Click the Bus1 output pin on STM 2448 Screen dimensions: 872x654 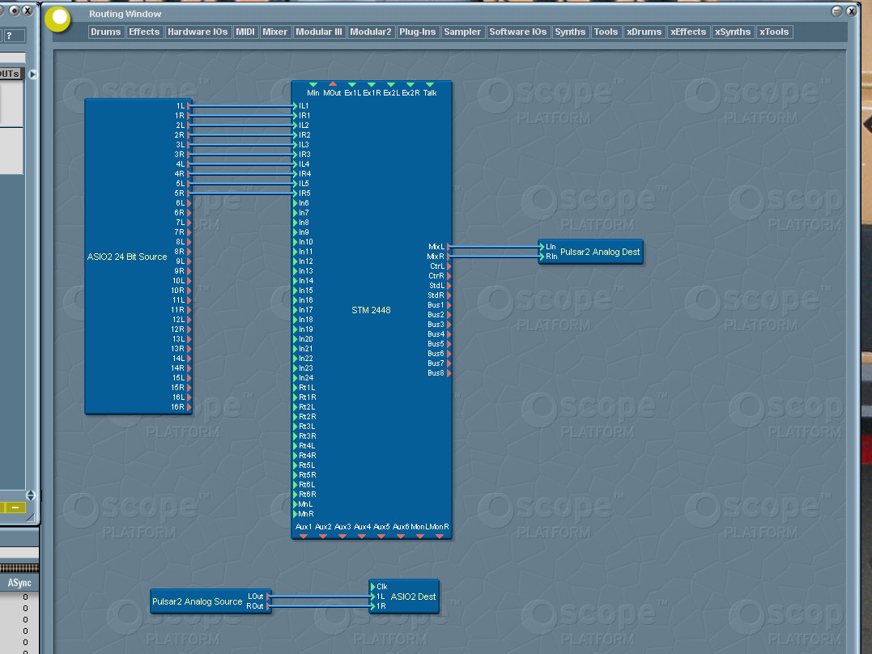[x=449, y=305]
